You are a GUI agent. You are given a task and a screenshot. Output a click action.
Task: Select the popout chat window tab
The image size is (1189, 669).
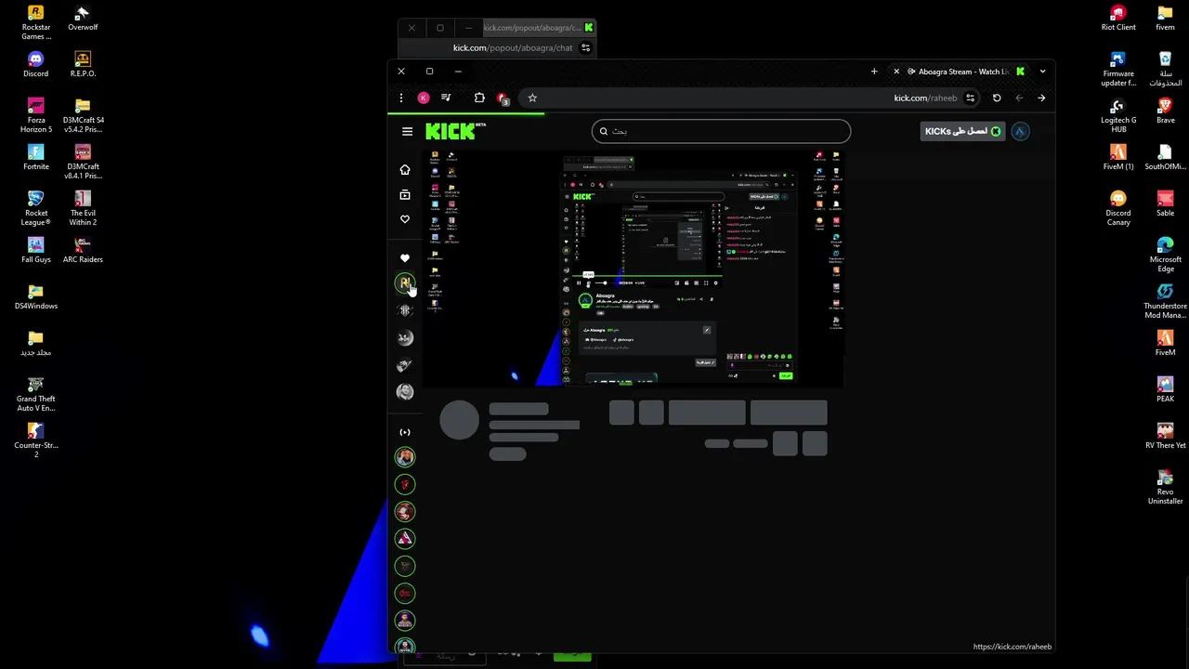[539, 28]
